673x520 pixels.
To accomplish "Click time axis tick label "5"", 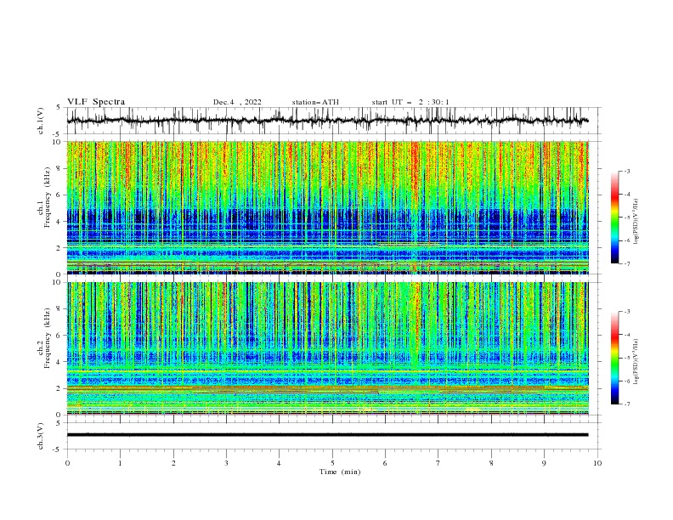I will (x=332, y=463).
